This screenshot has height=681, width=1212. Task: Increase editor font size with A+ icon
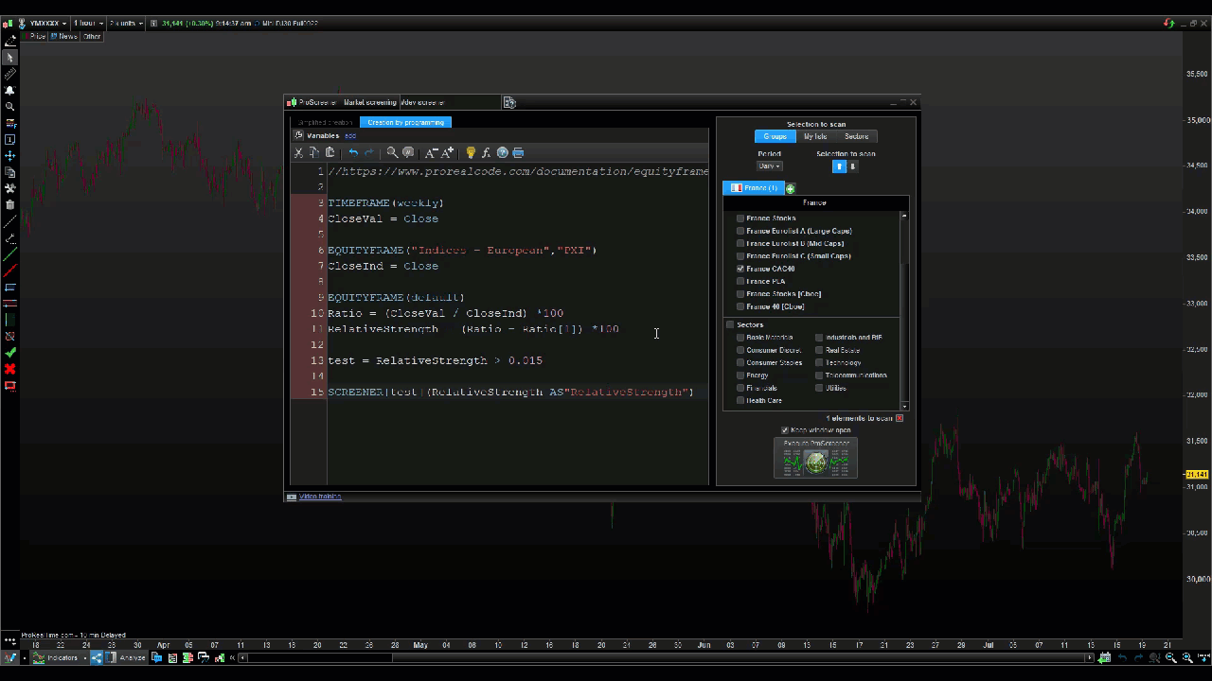tap(448, 152)
